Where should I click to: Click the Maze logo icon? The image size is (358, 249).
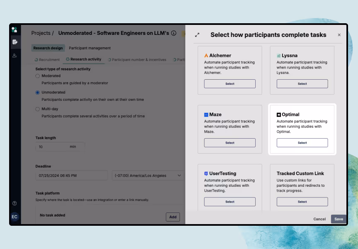206,115
